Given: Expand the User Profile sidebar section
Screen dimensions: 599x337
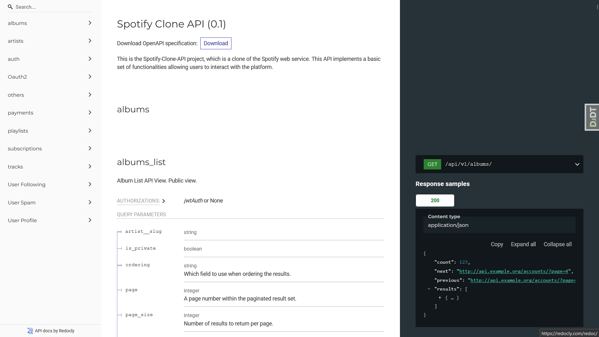Looking at the screenshot, I should 90,220.
